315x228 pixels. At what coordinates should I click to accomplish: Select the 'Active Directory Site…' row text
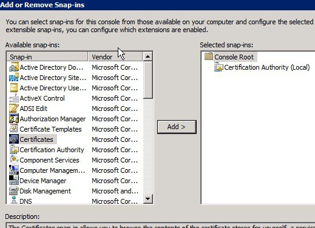[53, 78]
